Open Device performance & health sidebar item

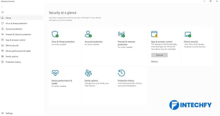21,51
